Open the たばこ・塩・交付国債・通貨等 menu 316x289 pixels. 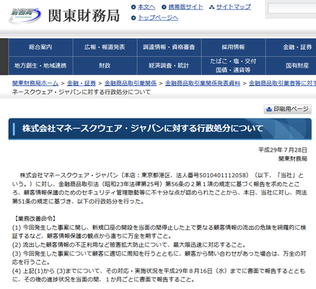[x=233, y=66]
